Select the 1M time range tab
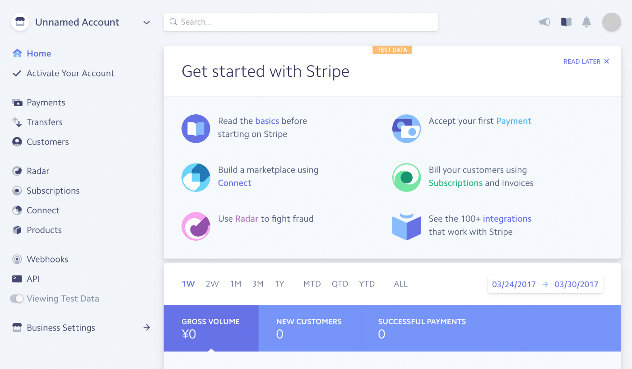 (x=236, y=284)
